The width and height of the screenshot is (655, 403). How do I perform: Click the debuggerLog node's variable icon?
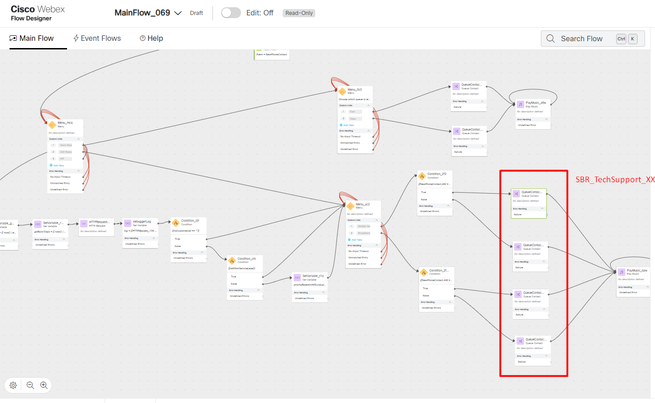point(128,223)
